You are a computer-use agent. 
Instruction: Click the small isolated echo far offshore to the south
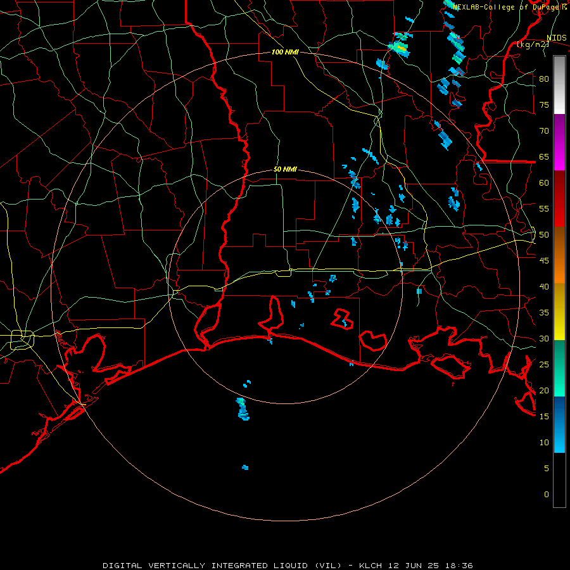click(x=245, y=467)
